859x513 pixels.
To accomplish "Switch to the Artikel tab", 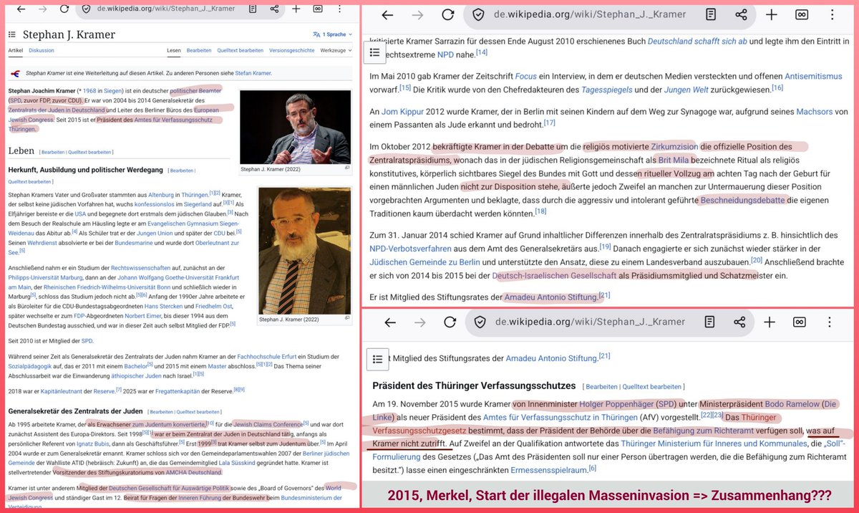I will [x=16, y=51].
